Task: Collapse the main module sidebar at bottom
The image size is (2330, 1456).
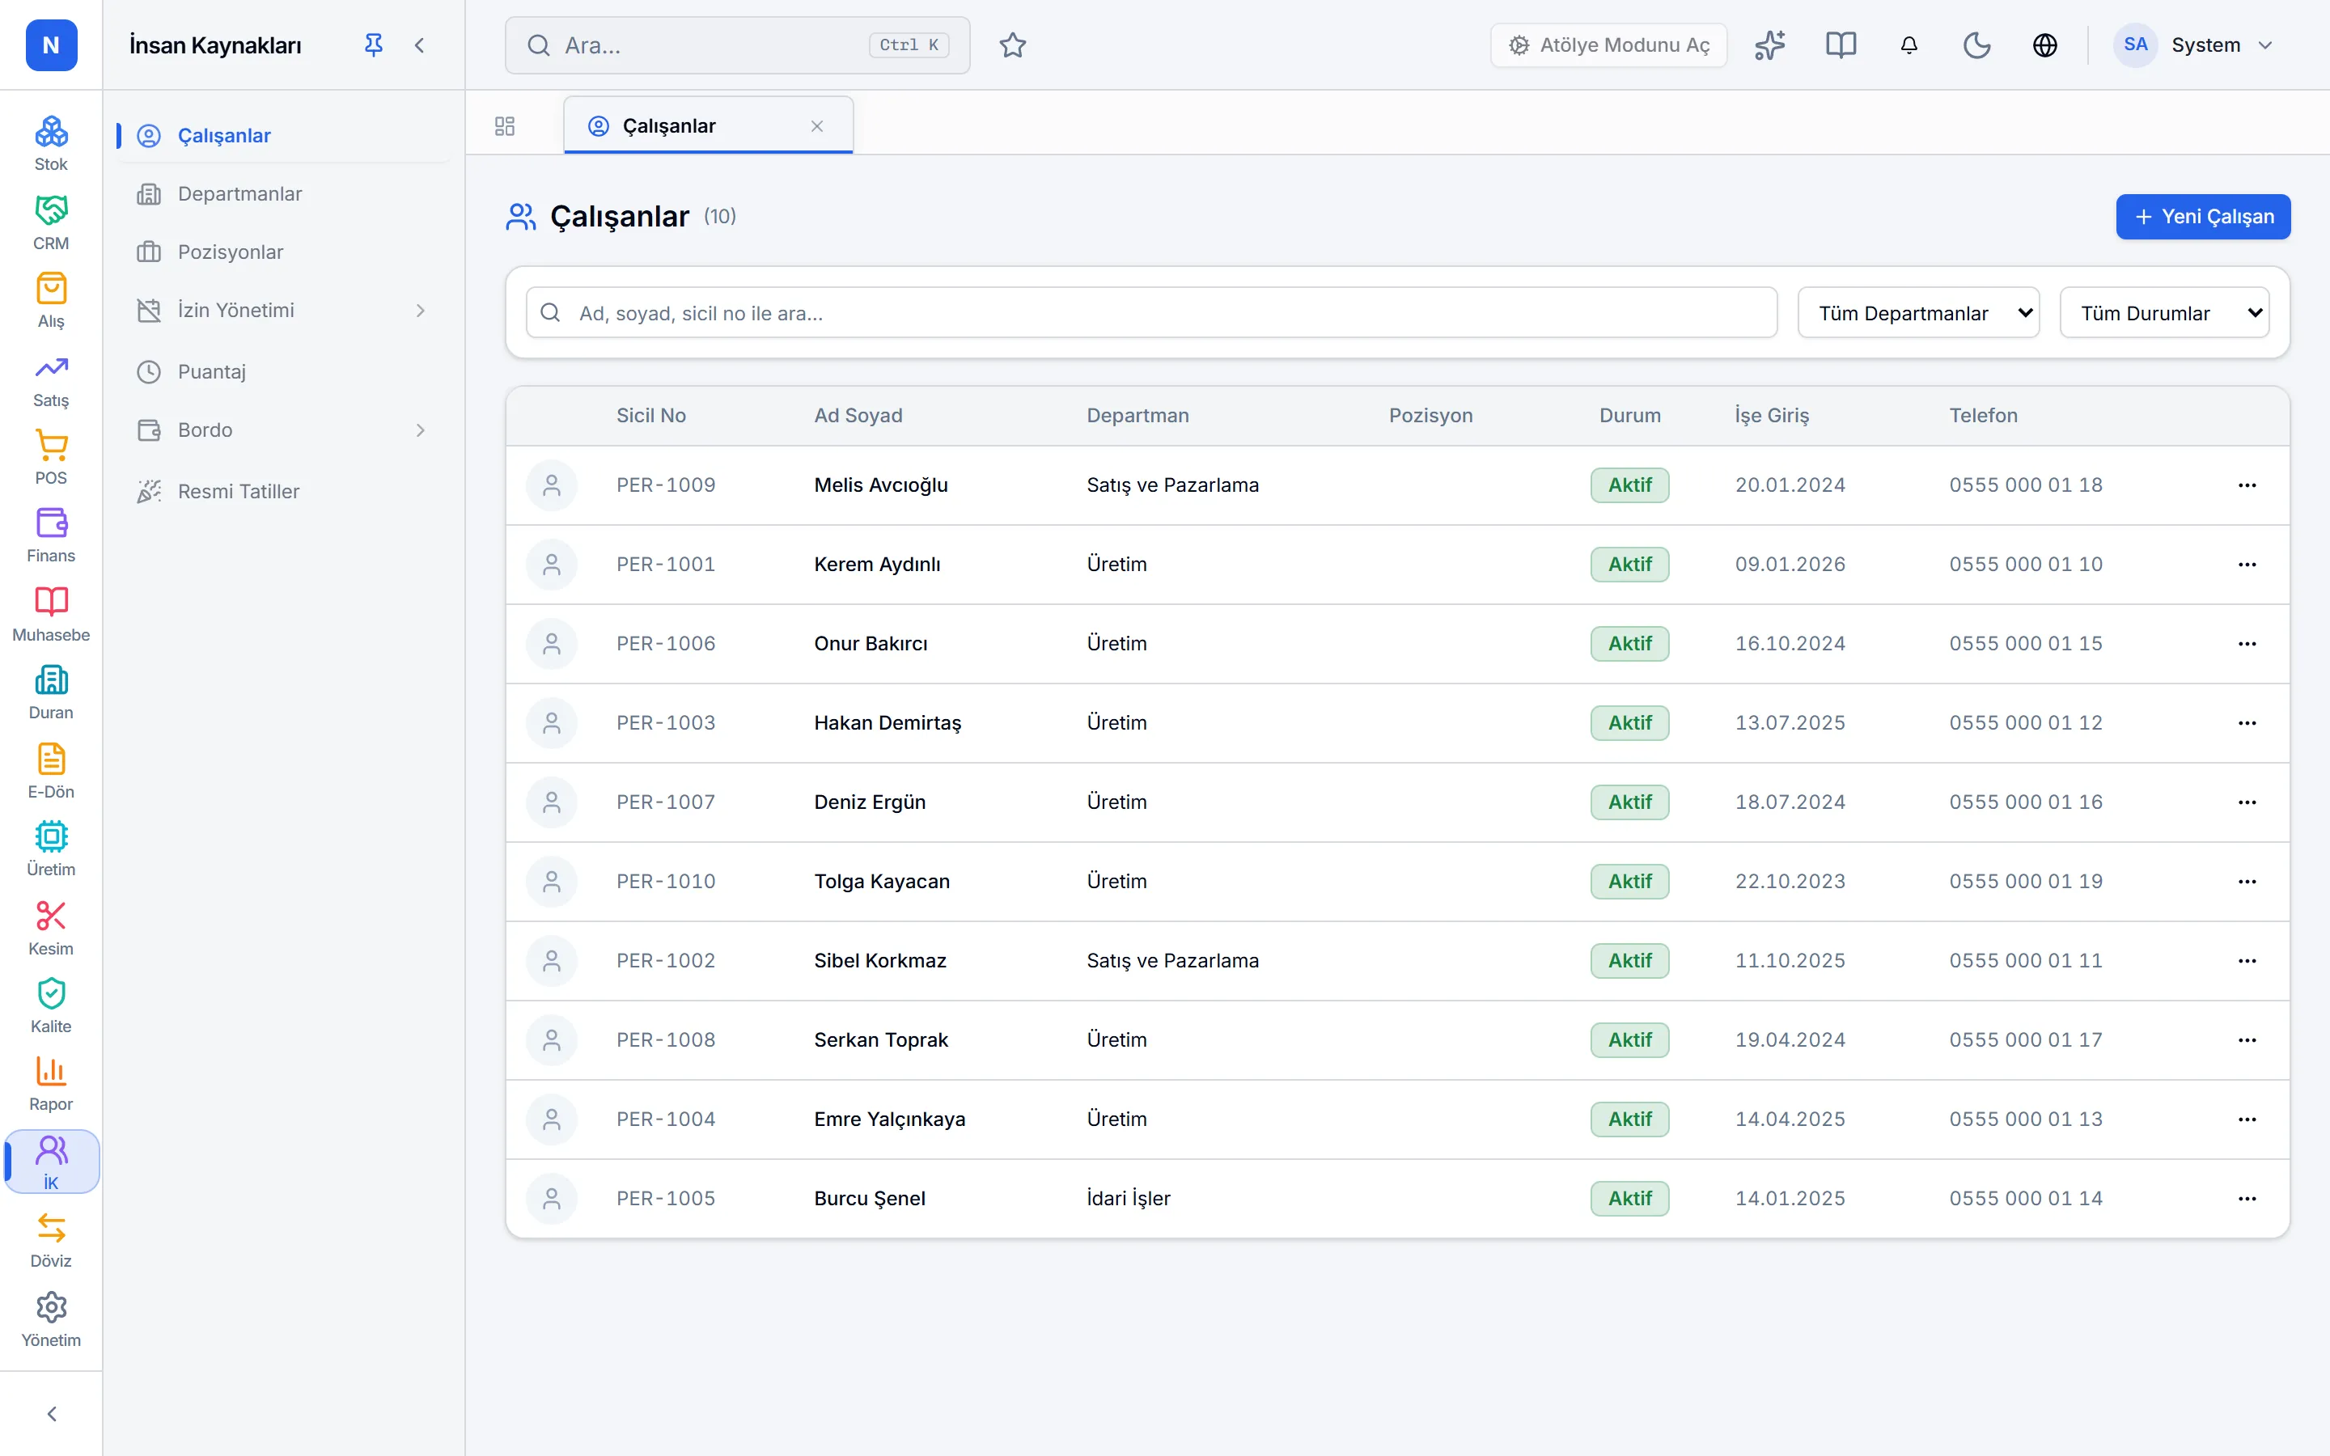Action: tap(51, 1412)
